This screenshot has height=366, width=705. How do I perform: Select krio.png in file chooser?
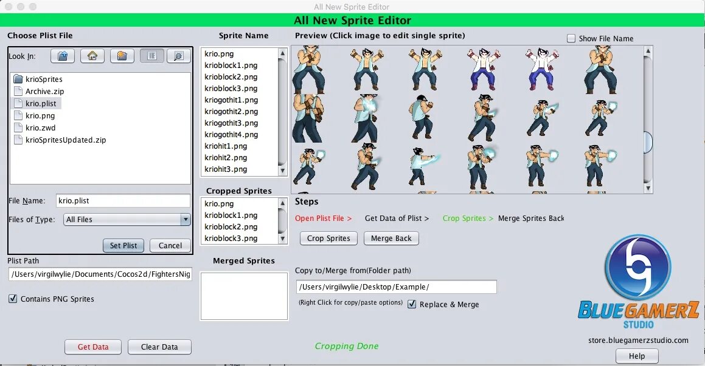34,116
